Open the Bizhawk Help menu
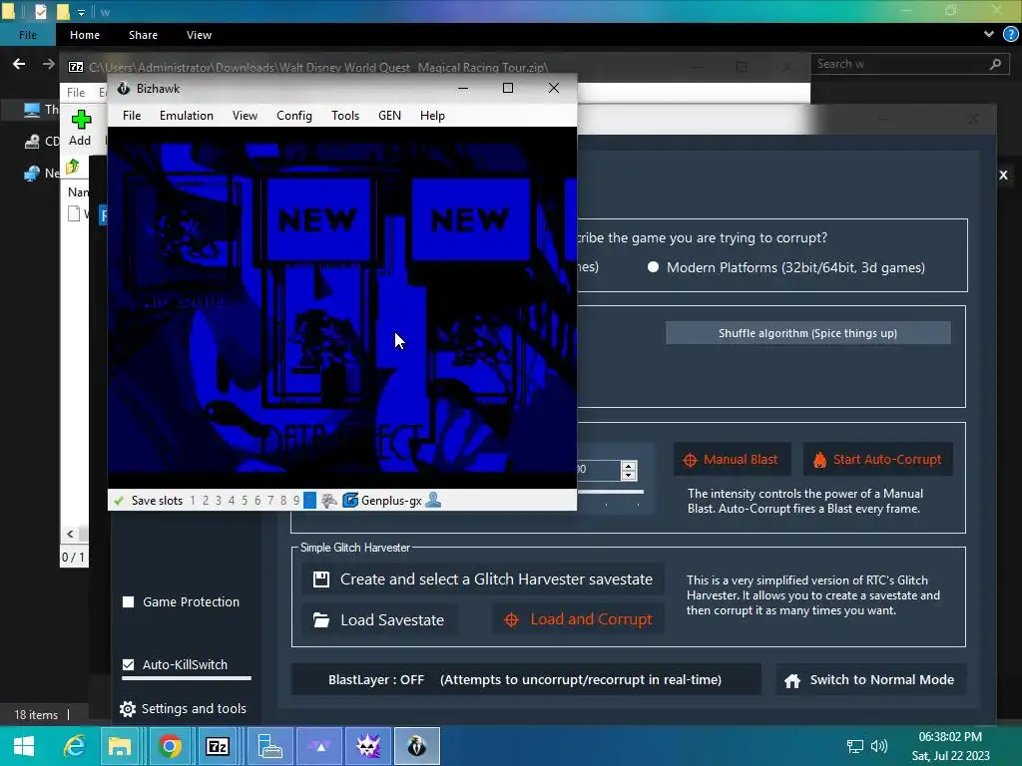Screen dimensions: 1022x766 click(432, 116)
